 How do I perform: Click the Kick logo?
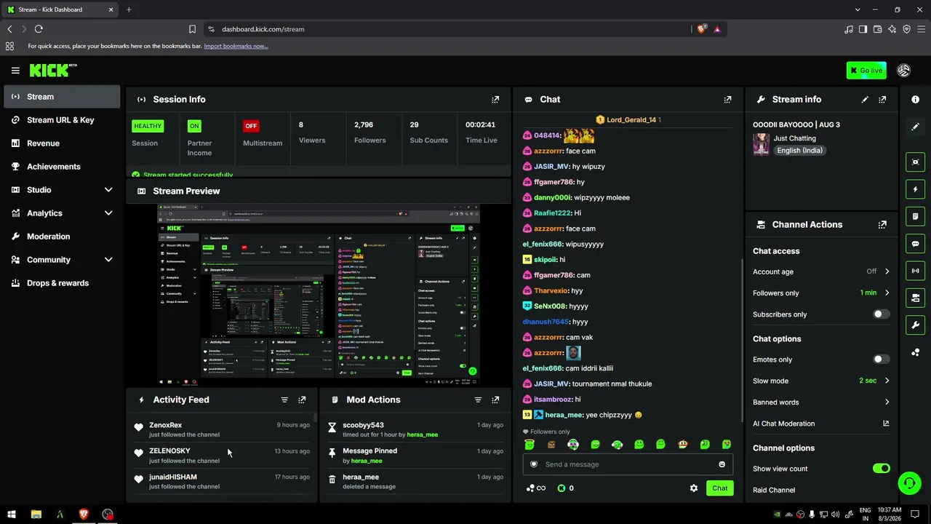pos(52,70)
